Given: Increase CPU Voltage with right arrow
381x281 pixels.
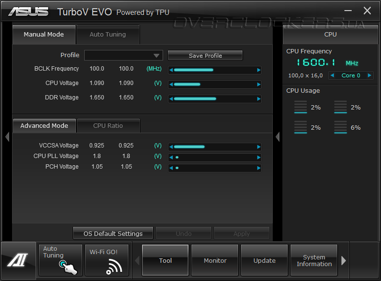Looking at the screenshot, I should (x=259, y=85).
